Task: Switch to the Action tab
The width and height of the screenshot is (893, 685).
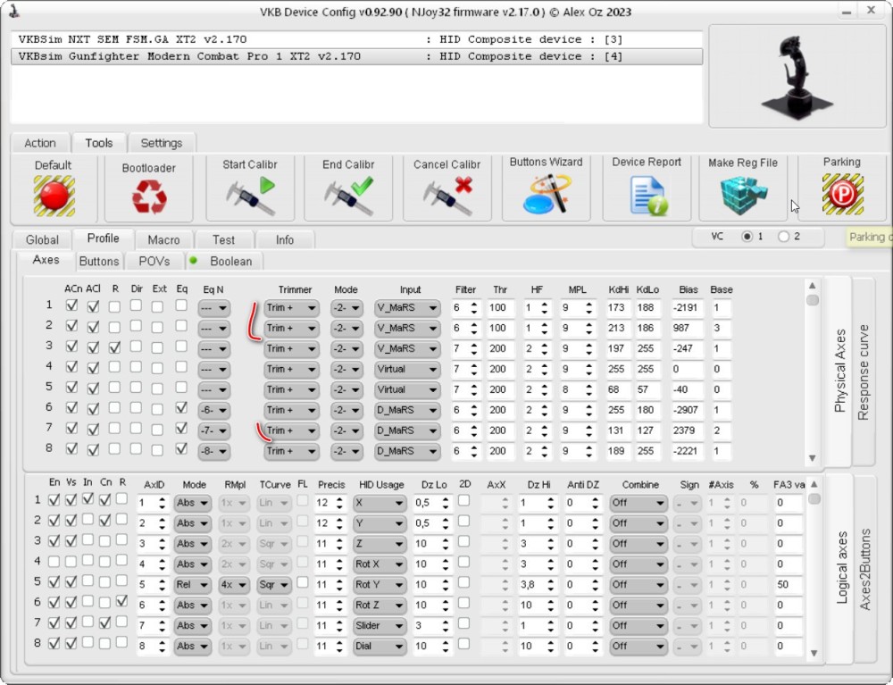Action: pyautogui.click(x=40, y=143)
